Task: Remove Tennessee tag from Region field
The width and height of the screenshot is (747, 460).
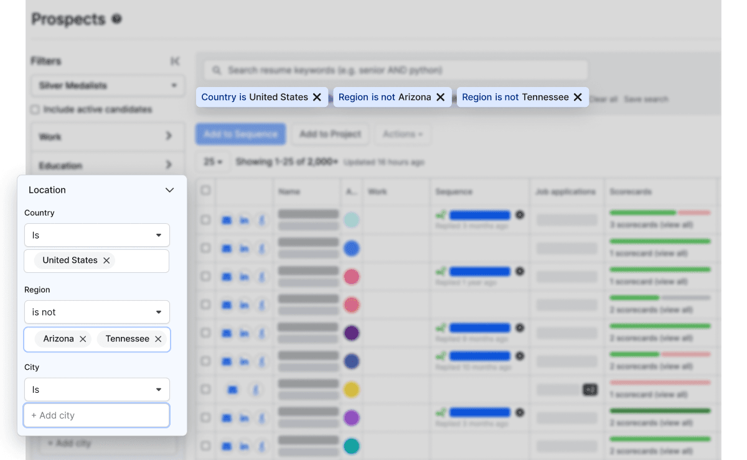Action: tap(158, 339)
